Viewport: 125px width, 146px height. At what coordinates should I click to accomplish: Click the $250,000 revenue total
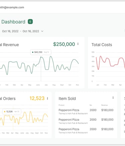coord(64,44)
